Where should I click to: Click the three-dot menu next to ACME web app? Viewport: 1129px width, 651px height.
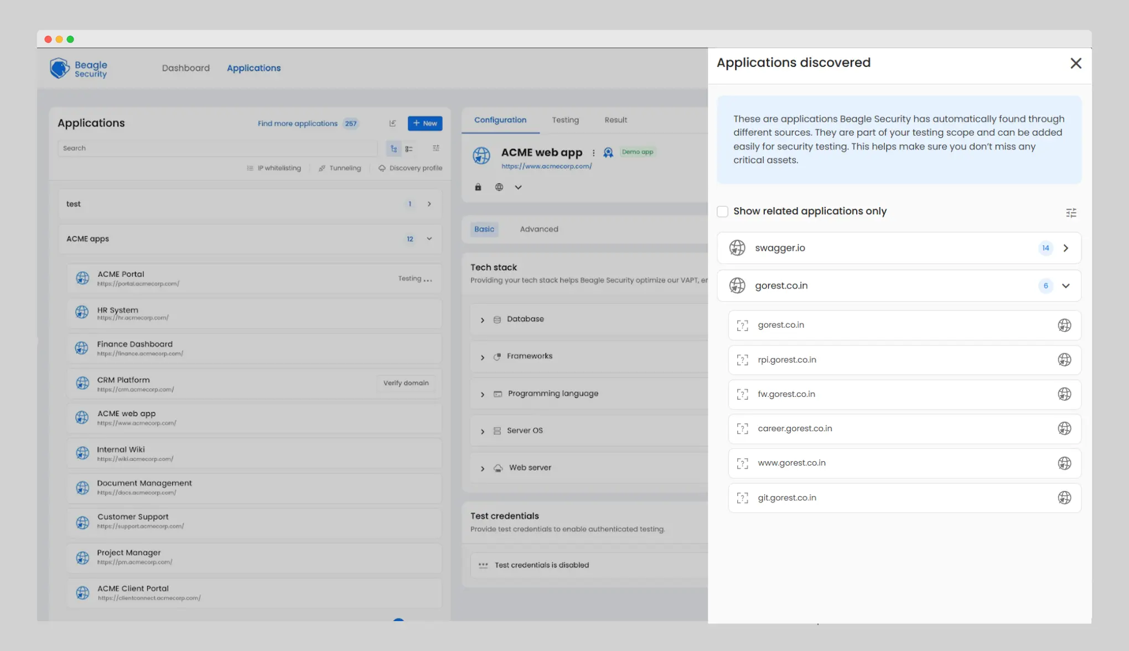(x=593, y=153)
